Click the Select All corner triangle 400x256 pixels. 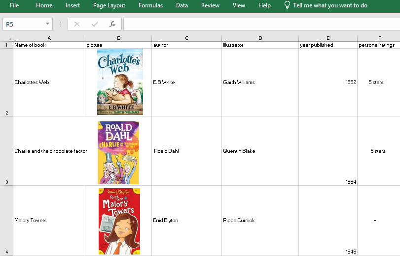[9, 39]
